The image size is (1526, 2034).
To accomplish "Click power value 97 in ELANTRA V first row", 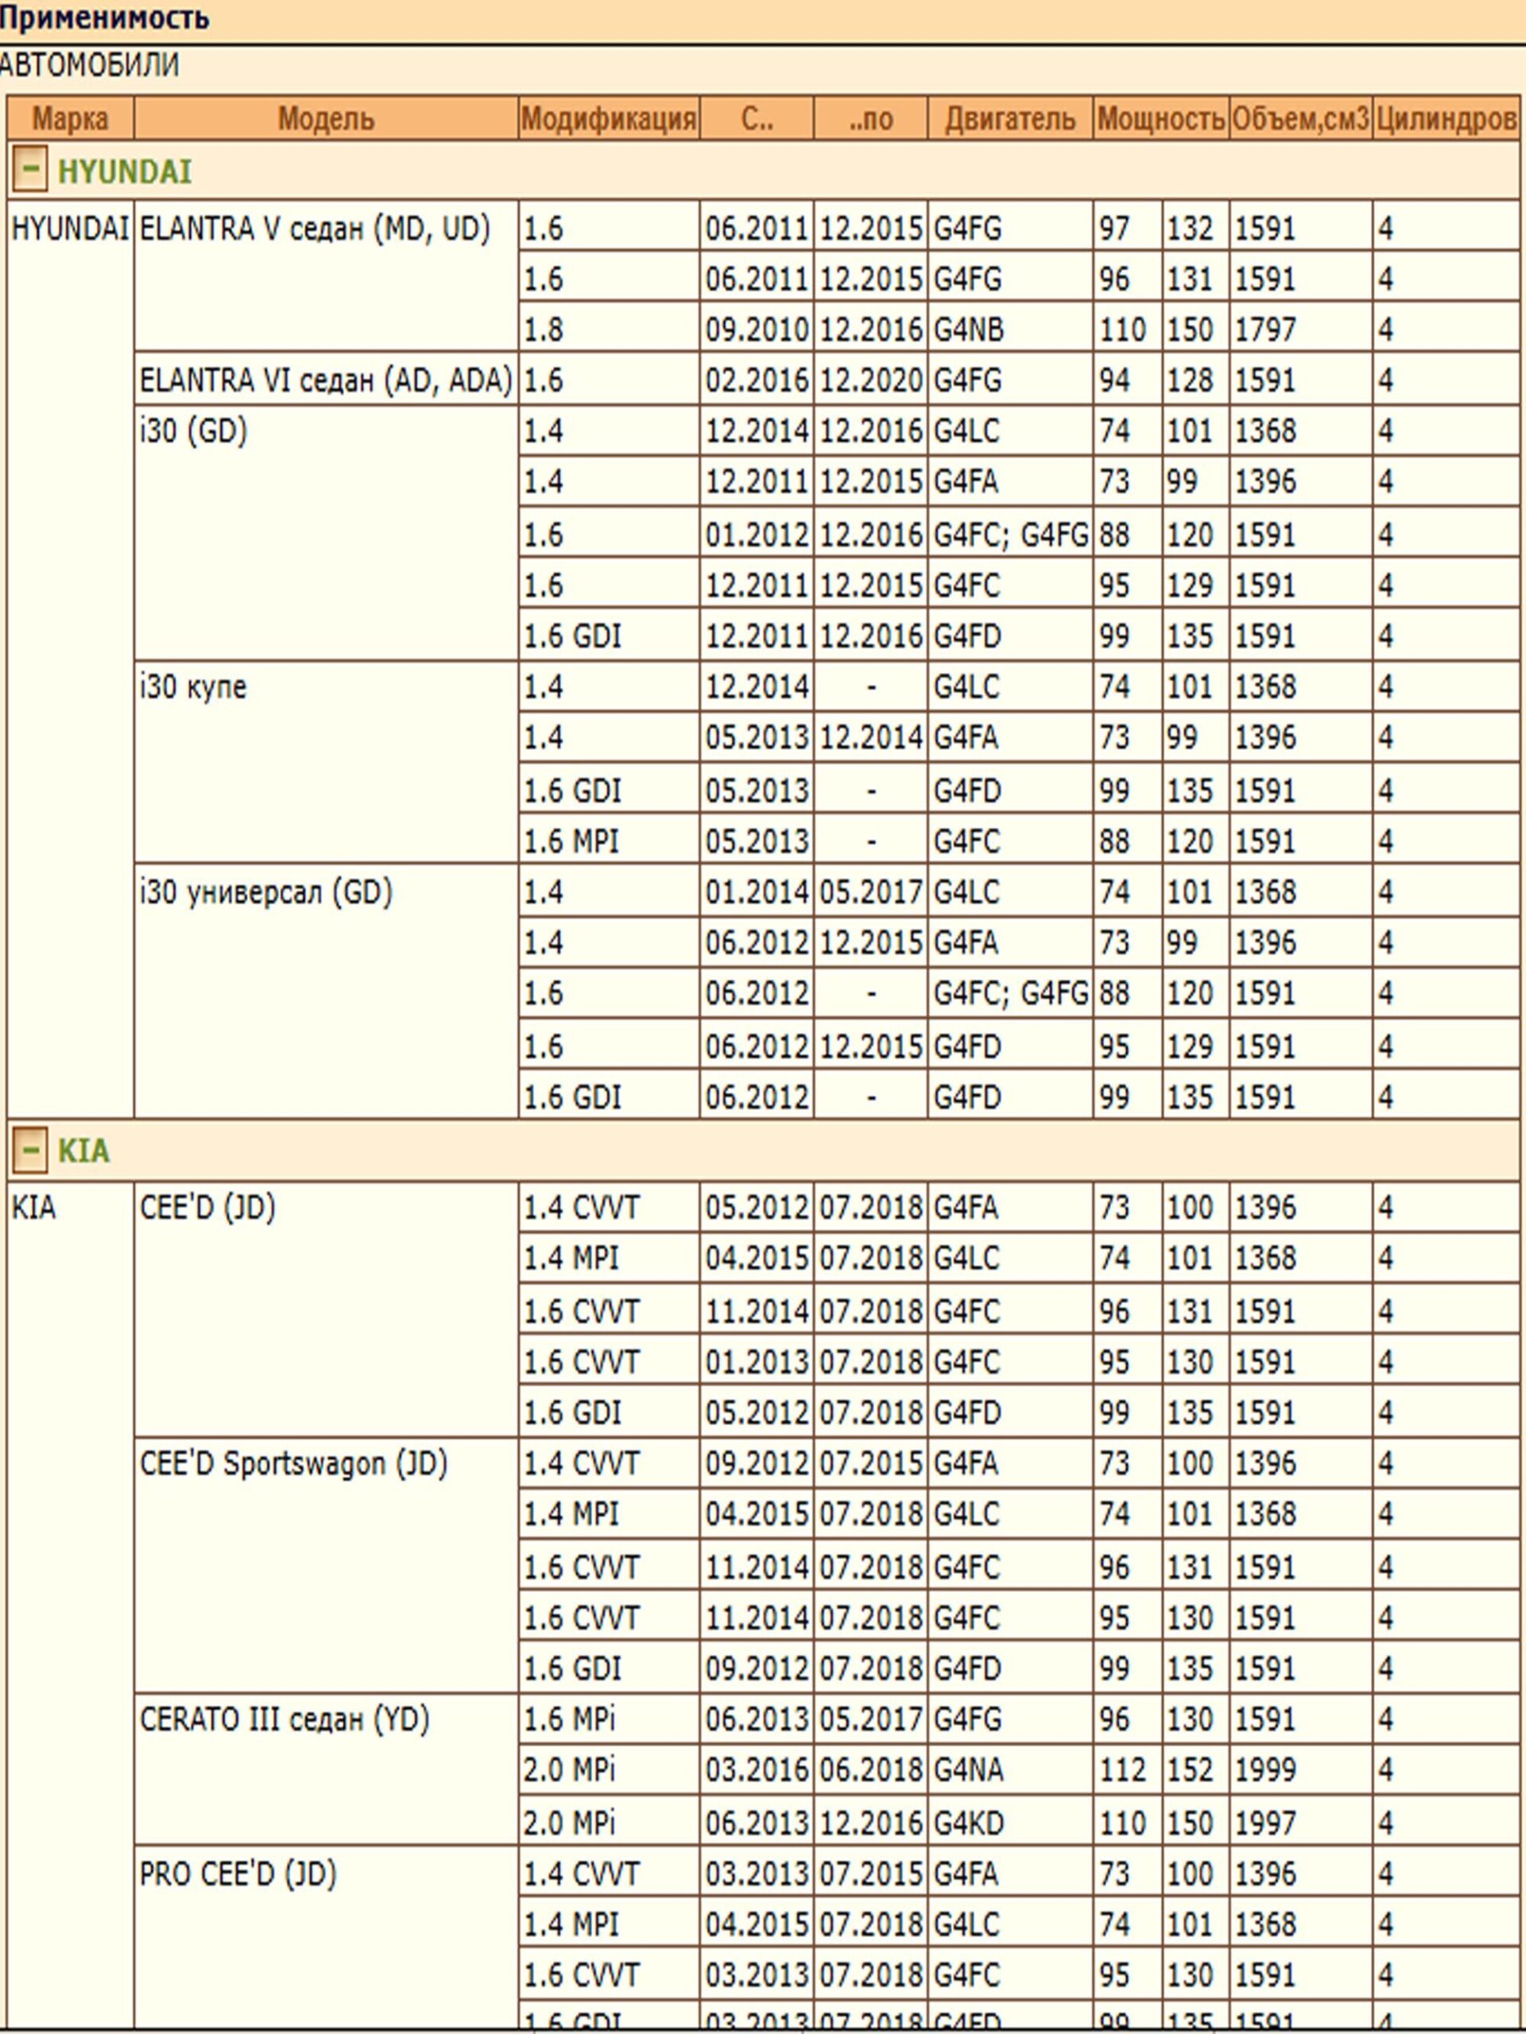I will pos(1114,228).
